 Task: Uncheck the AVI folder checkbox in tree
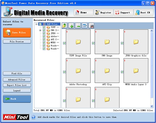pos(44,39)
